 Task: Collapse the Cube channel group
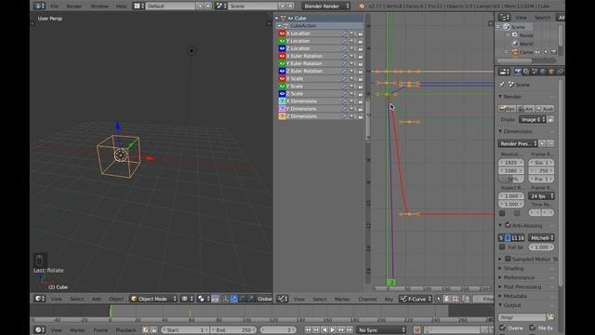tap(277, 18)
